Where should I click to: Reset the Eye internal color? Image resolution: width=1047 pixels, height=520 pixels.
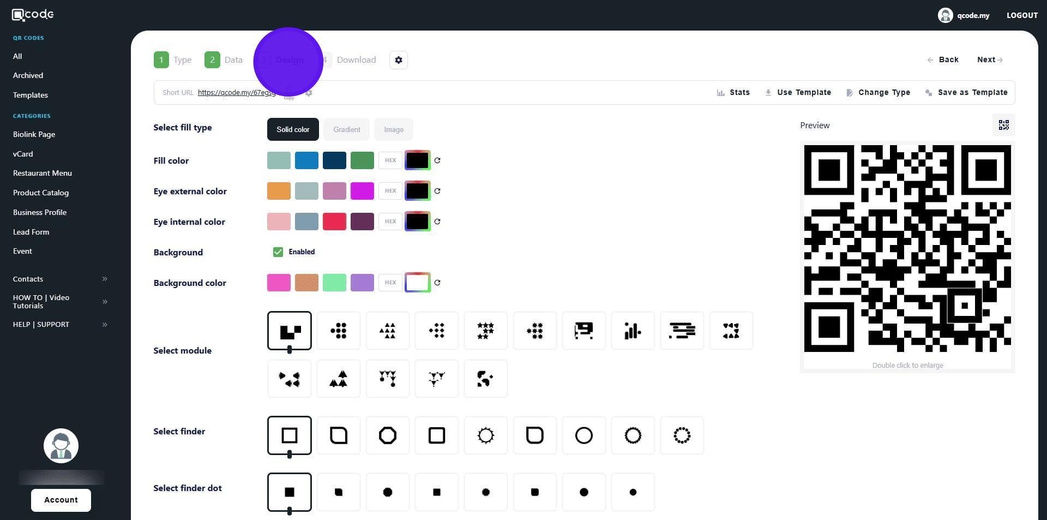[x=437, y=222]
